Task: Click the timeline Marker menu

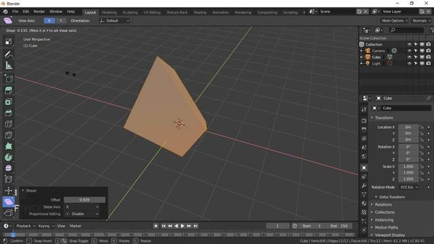Action: tap(75, 226)
